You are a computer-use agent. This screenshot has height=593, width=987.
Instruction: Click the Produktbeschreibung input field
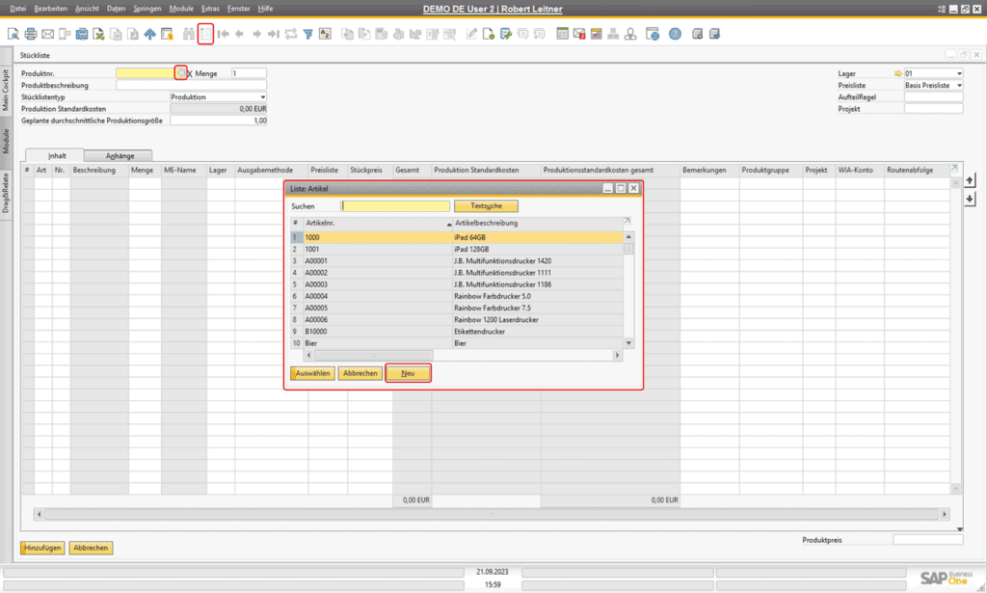(192, 86)
